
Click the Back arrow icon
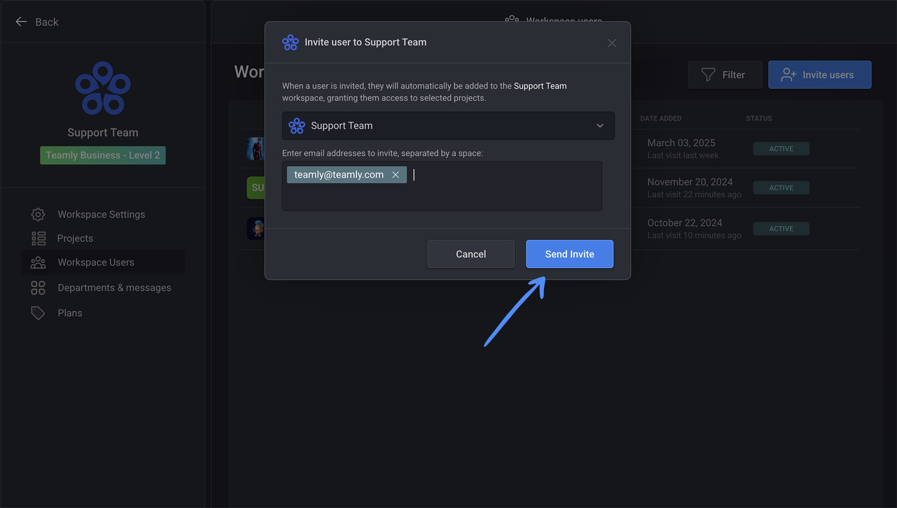(x=21, y=22)
